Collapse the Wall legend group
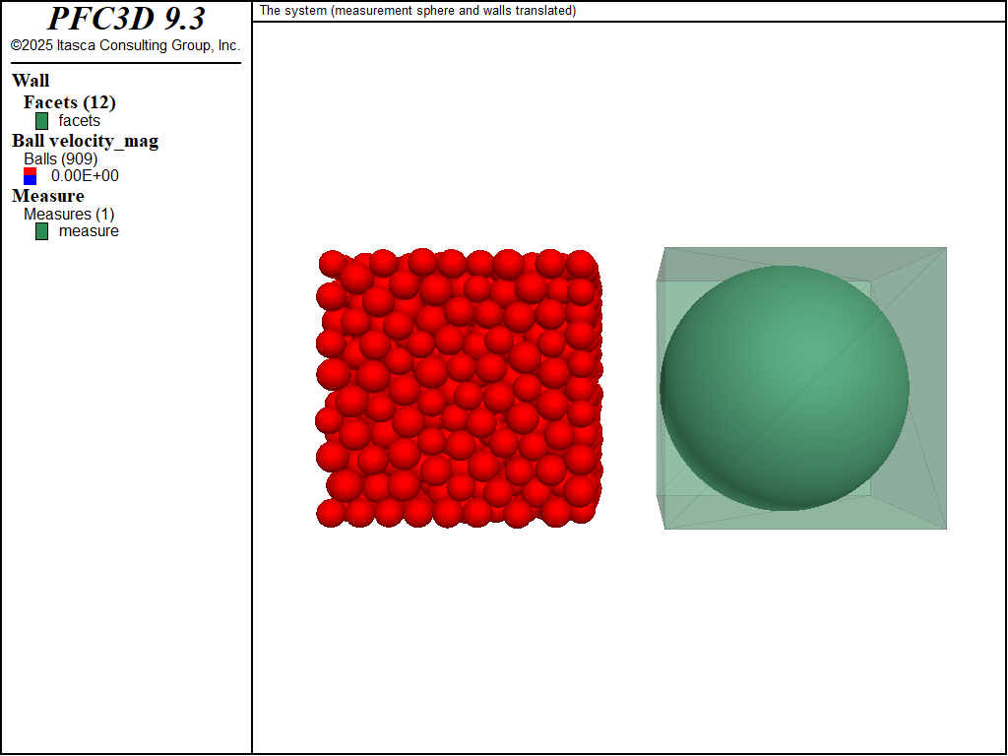Screen dimensions: 1008x756 [x=31, y=81]
